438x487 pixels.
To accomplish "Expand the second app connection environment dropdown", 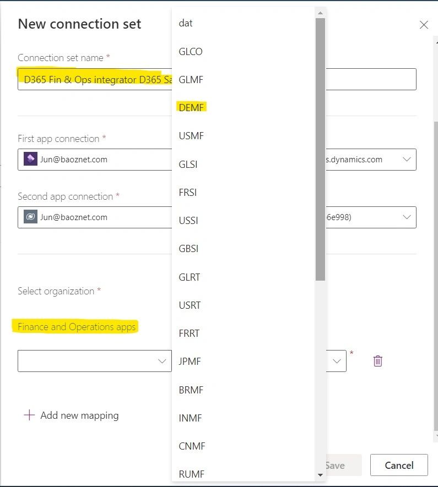I will coord(407,217).
